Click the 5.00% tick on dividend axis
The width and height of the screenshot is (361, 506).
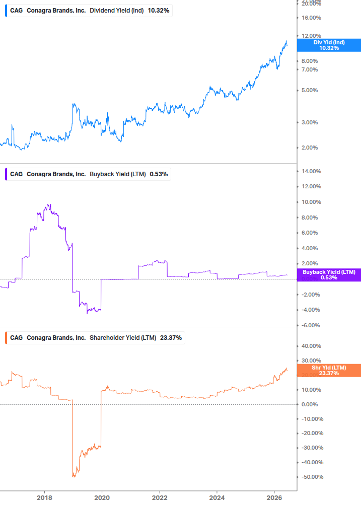(x=310, y=90)
